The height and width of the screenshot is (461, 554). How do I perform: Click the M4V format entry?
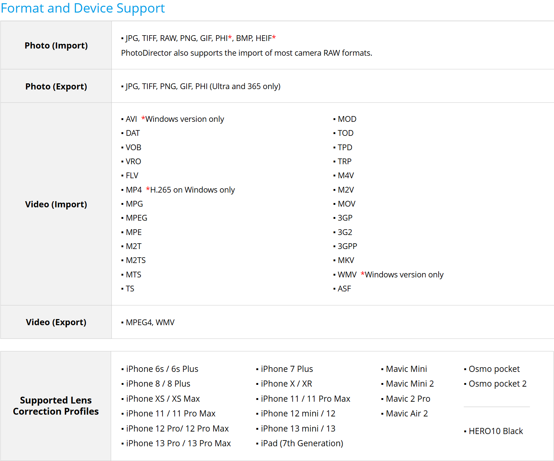[346, 176]
